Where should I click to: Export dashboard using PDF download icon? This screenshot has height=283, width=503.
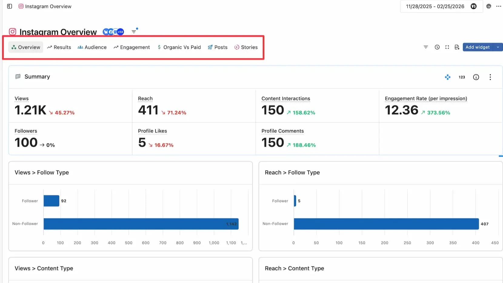[457, 47]
